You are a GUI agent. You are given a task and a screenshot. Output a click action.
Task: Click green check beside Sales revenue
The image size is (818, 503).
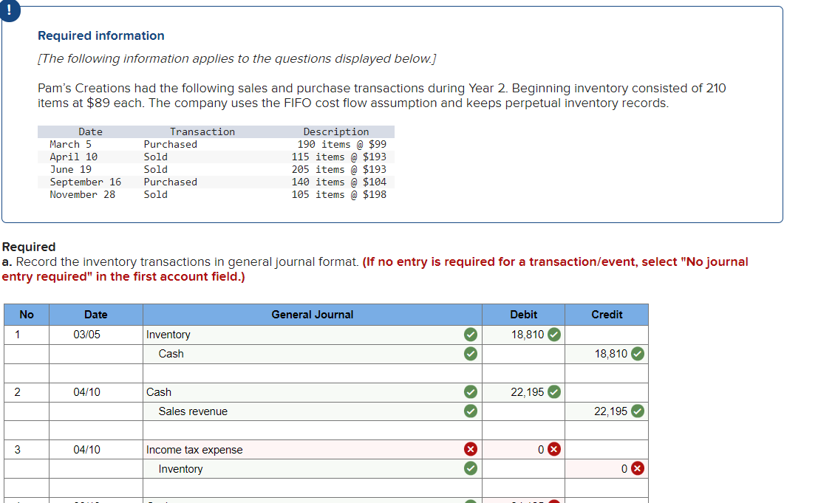click(470, 411)
